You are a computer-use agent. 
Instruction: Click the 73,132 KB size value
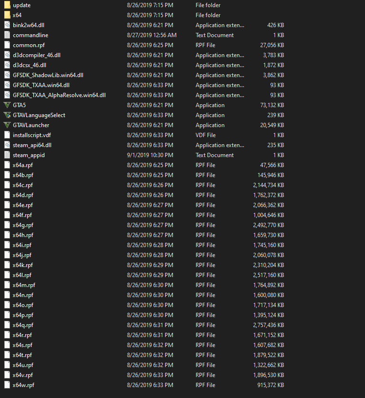pyautogui.click(x=272, y=105)
